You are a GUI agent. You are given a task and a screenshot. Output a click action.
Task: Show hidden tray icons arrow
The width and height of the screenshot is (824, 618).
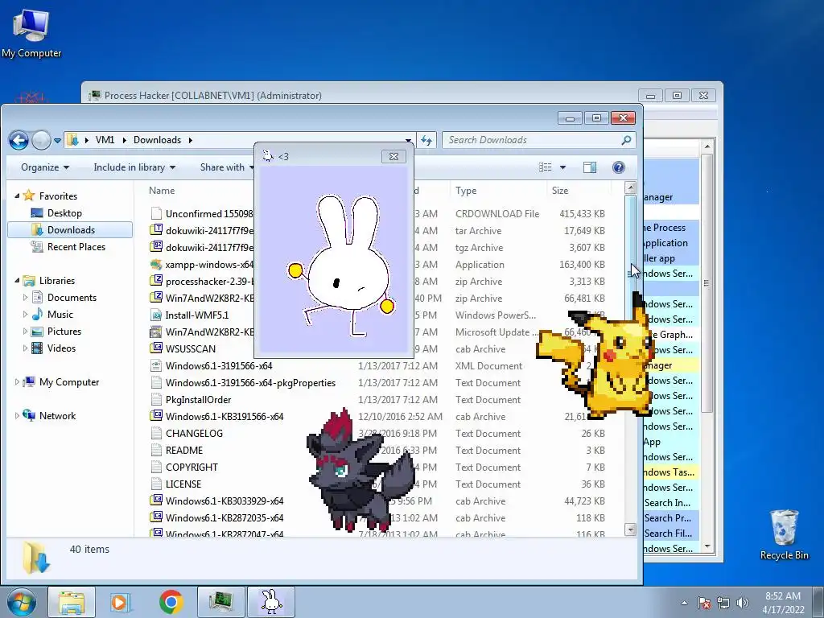[x=684, y=603]
